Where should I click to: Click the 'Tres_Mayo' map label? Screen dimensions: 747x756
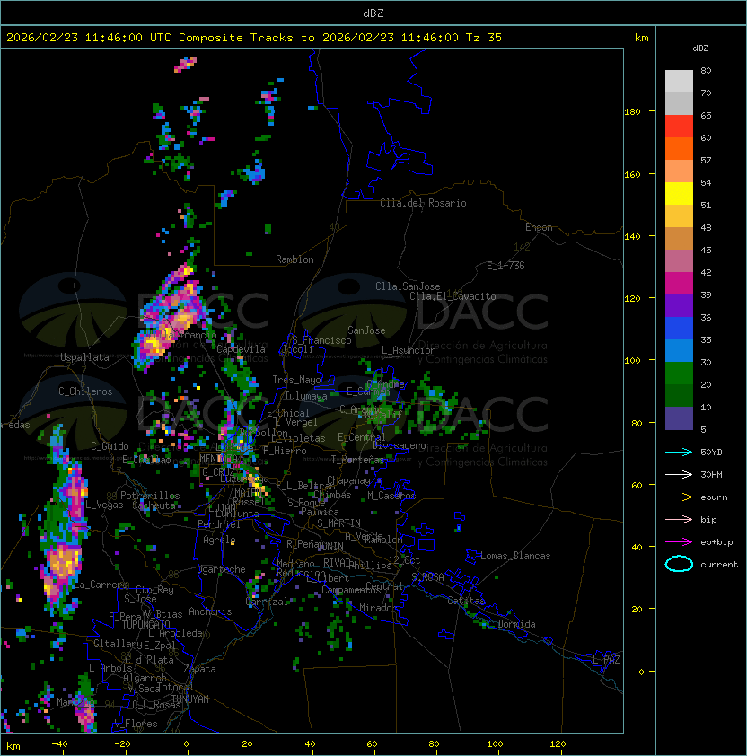(x=296, y=380)
